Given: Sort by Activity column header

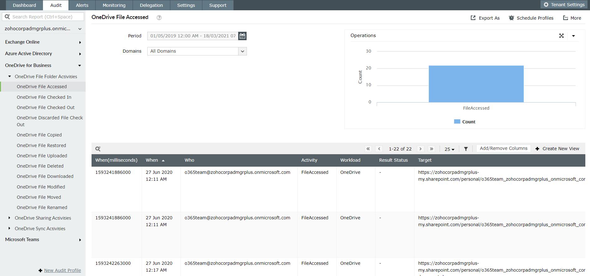Looking at the screenshot, I should coord(309,160).
